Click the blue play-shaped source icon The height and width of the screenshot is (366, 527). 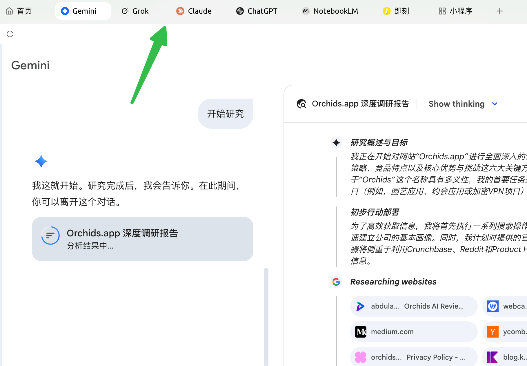tap(361, 306)
